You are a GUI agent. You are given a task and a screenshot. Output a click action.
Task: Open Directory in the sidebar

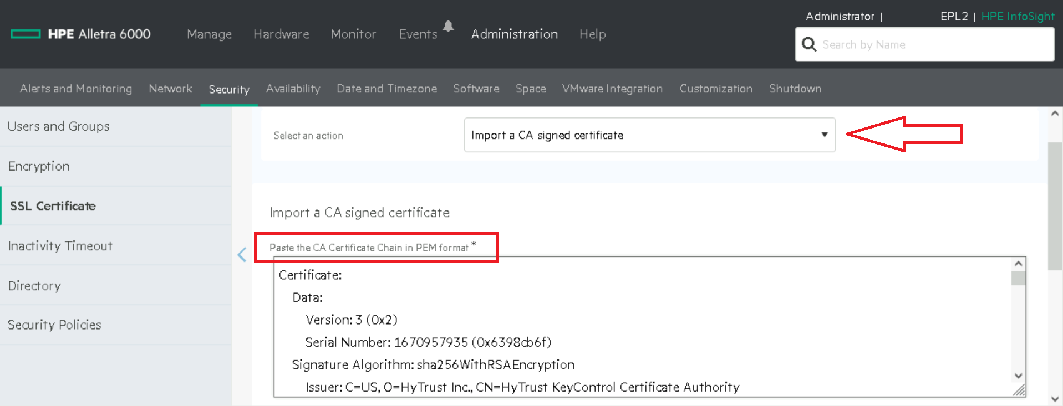(x=116, y=286)
